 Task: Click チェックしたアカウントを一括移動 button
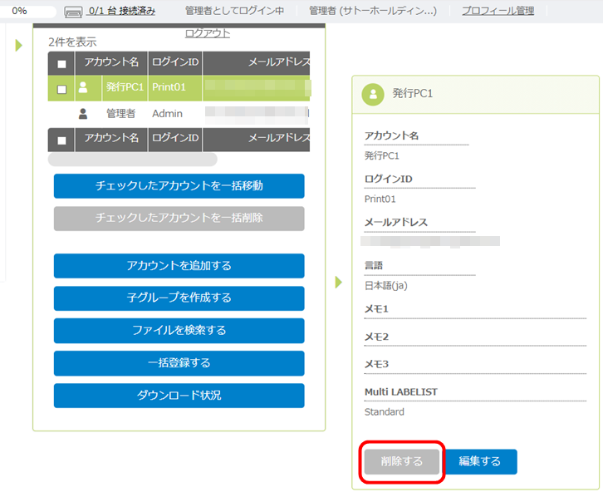[x=179, y=186]
